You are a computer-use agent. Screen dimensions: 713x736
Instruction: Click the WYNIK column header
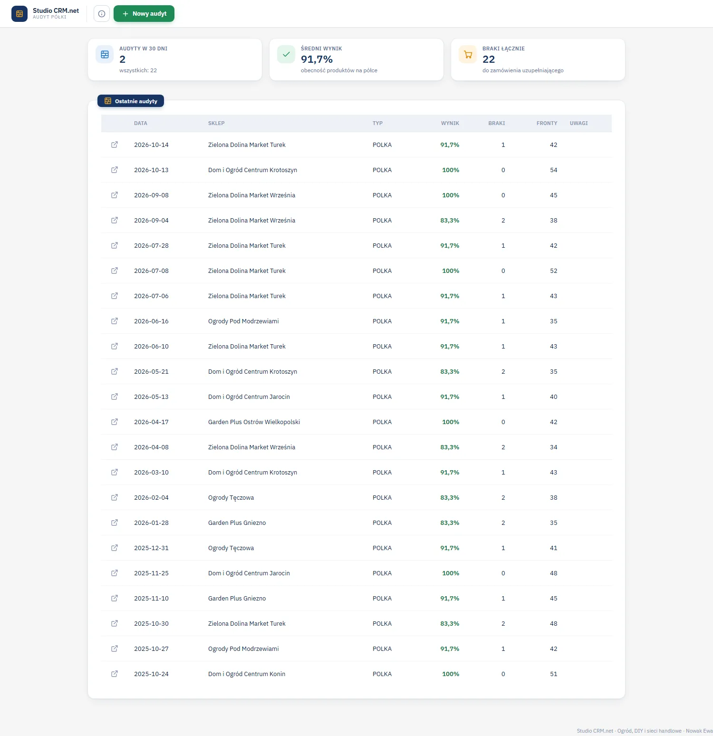tap(450, 123)
